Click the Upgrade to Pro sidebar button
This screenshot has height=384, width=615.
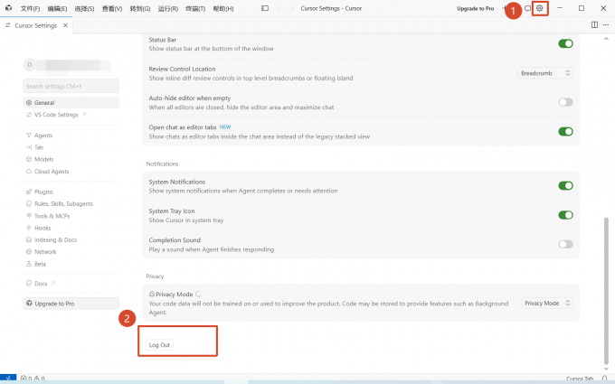coord(71,304)
